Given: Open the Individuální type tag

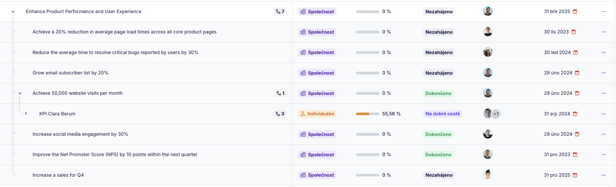Looking at the screenshot, I should click(x=317, y=114).
